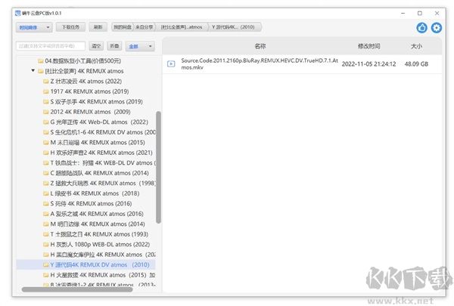Click the 2022-11-05 21:24:12 modified time cell
This screenshot has width=454, height=306.
pos(368,64)
